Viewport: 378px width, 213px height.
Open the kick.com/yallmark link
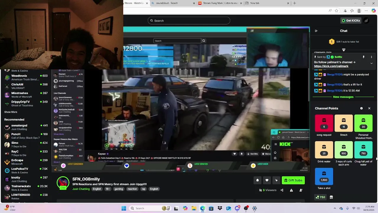coord(331,66)
